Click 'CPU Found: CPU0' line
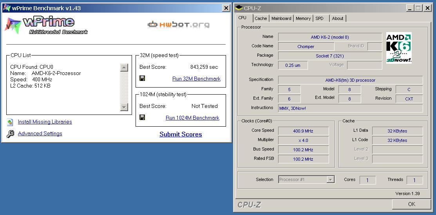The width and height of the screenshot is (436, 215). pyautogui.click(x=32, y=67)
